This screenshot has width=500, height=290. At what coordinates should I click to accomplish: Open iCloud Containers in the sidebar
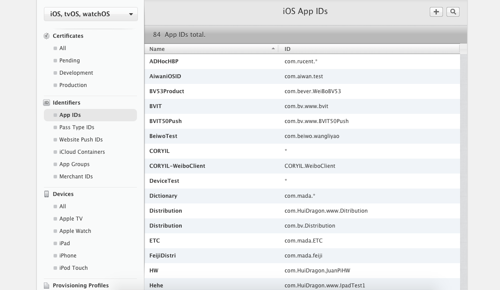point(82,152)
